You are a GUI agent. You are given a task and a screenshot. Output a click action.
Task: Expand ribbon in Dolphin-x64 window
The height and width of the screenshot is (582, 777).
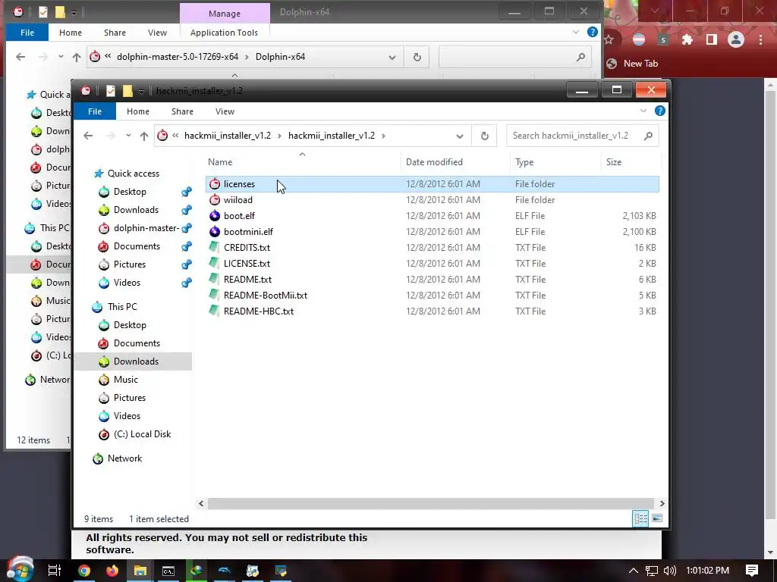(576, 32)
